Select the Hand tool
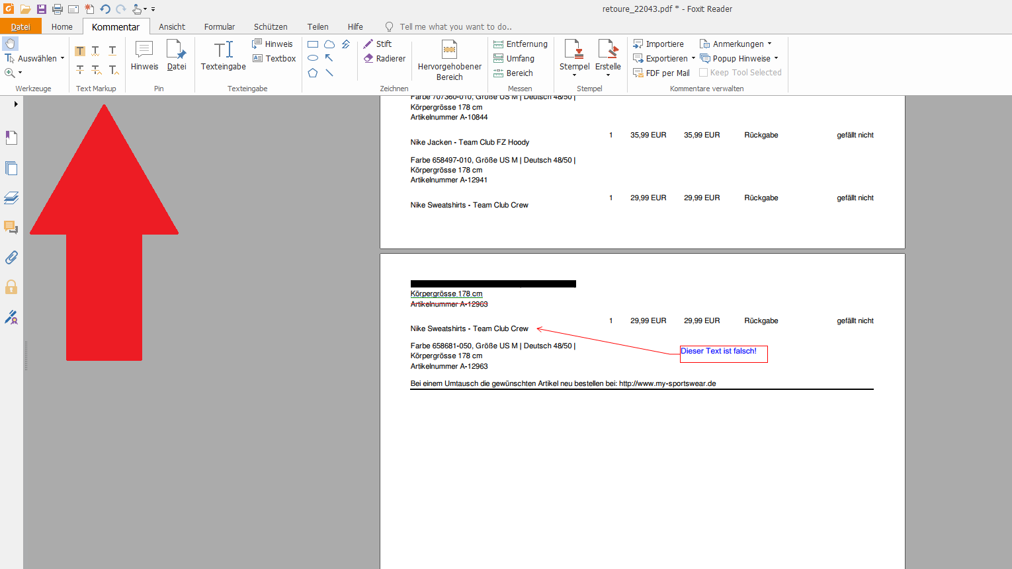The width and height of the screenshot is (1012, 569). click(11, 44)
